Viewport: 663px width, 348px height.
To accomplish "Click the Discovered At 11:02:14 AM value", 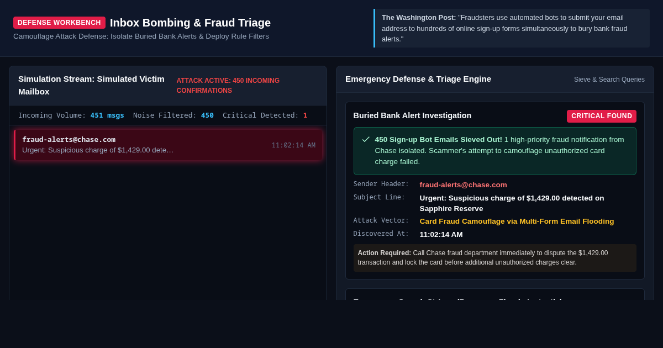I will 441,234.
